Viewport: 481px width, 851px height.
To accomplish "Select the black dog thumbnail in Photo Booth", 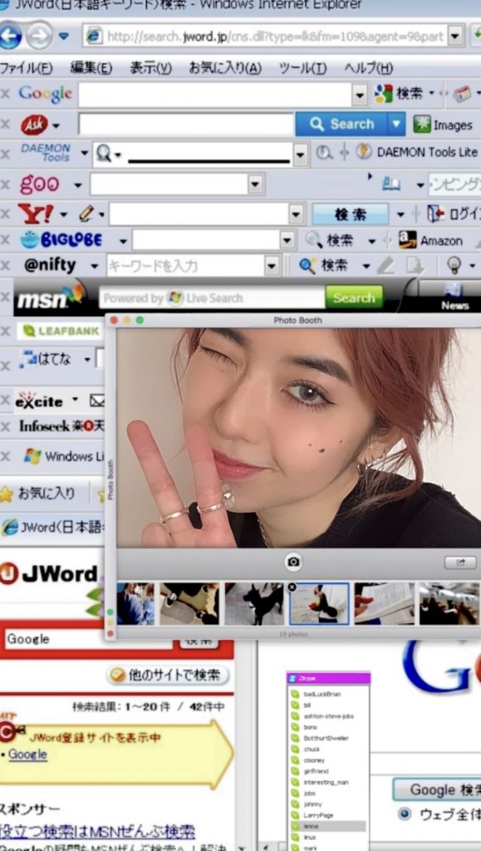I will coord(254,603).
